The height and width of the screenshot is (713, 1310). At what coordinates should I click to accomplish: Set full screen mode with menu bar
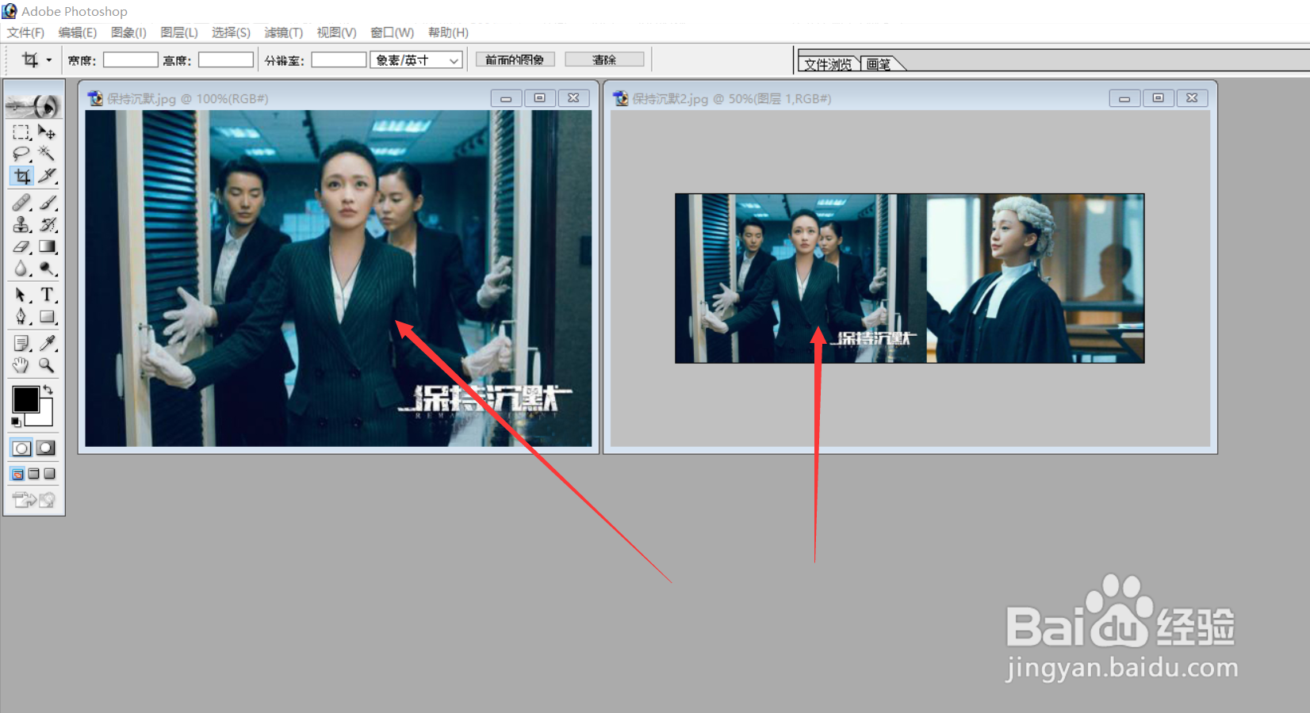(33, 474)
